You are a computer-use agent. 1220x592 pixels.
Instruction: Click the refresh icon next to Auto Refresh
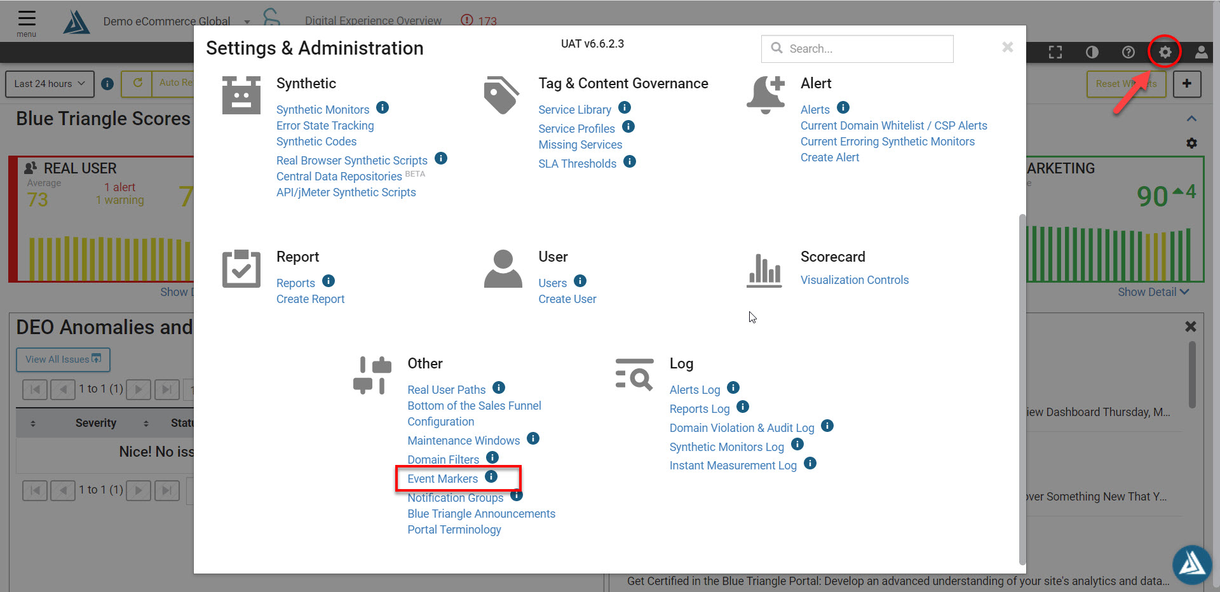(x=137, y=83)
